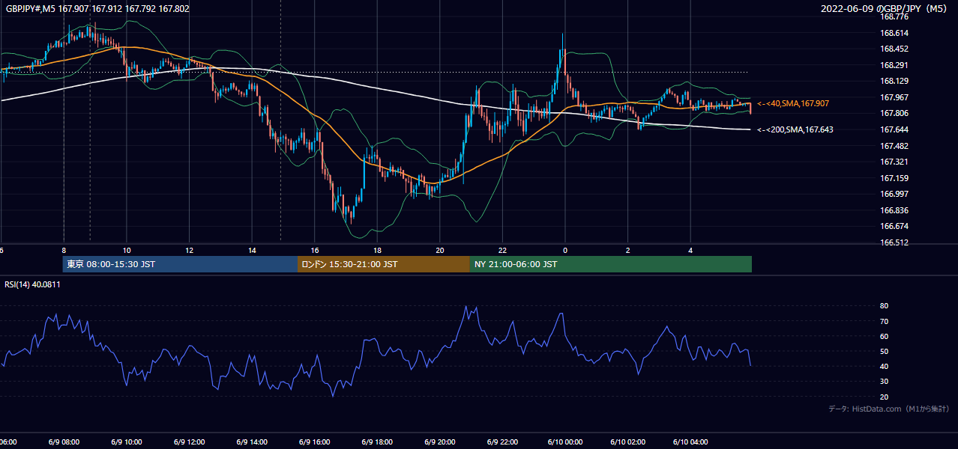
Task: Click price axis value 168.614
Action: coord(894,33)
